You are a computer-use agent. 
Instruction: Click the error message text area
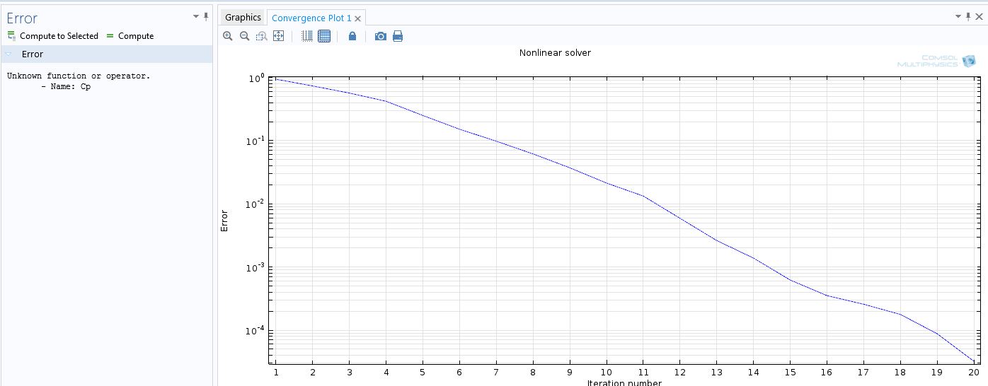(x=78, y=81)
